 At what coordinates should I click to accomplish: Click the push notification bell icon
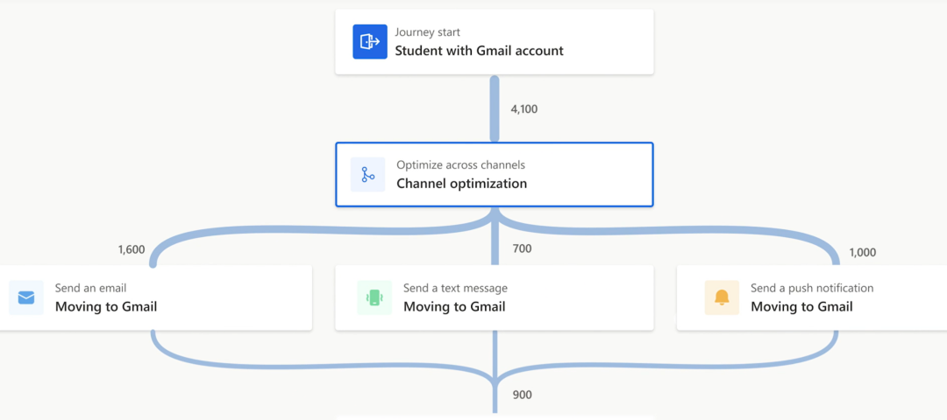coord(722,297)
